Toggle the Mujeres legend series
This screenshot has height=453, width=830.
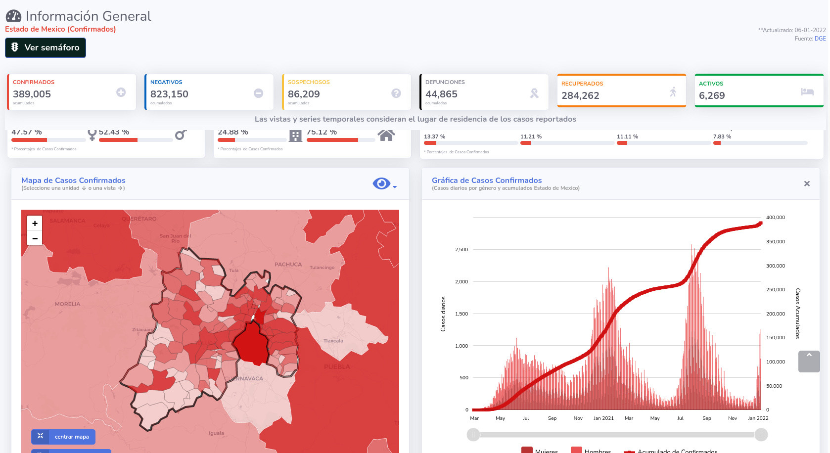point(540,451)
